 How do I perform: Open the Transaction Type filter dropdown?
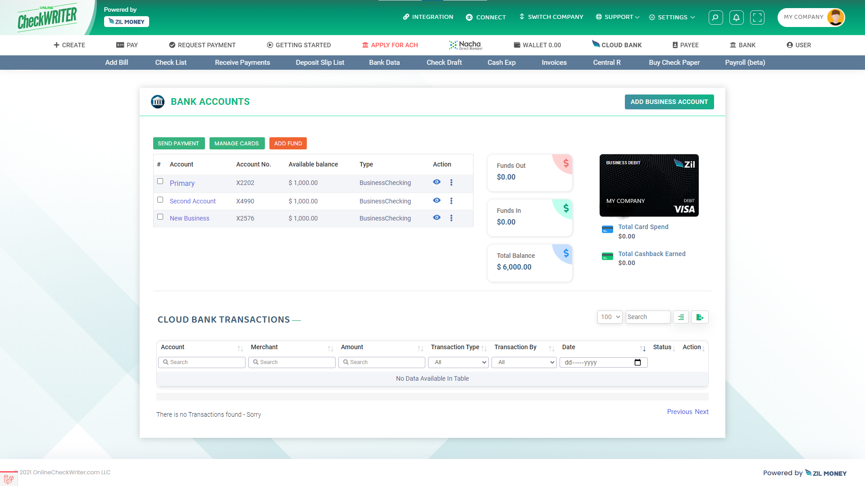(458, 362)
